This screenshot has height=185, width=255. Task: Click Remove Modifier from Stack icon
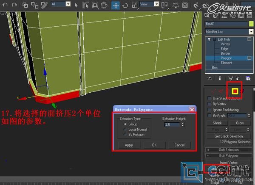[238, 78]
